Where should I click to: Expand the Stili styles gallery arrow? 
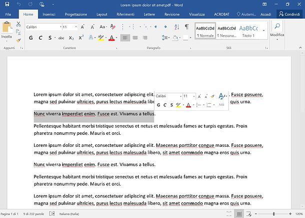coord(264,31)
